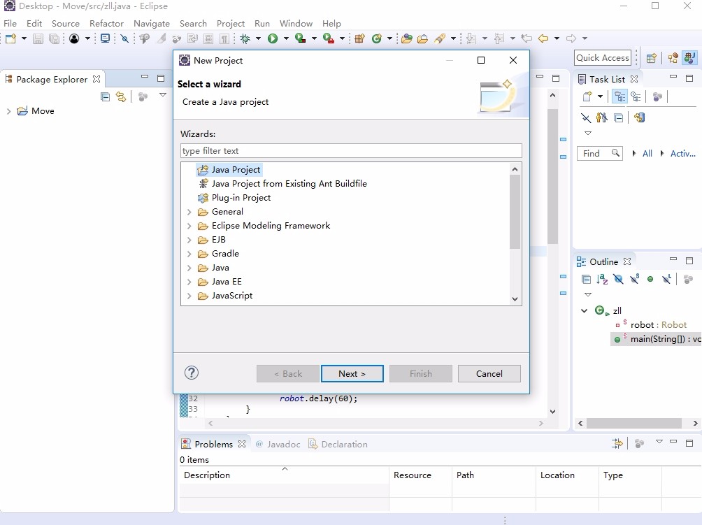Open the Run button dropdown arrow
The height and width of the screenshot is (525, 702).
pyautogui.click(x=286, y=38)
